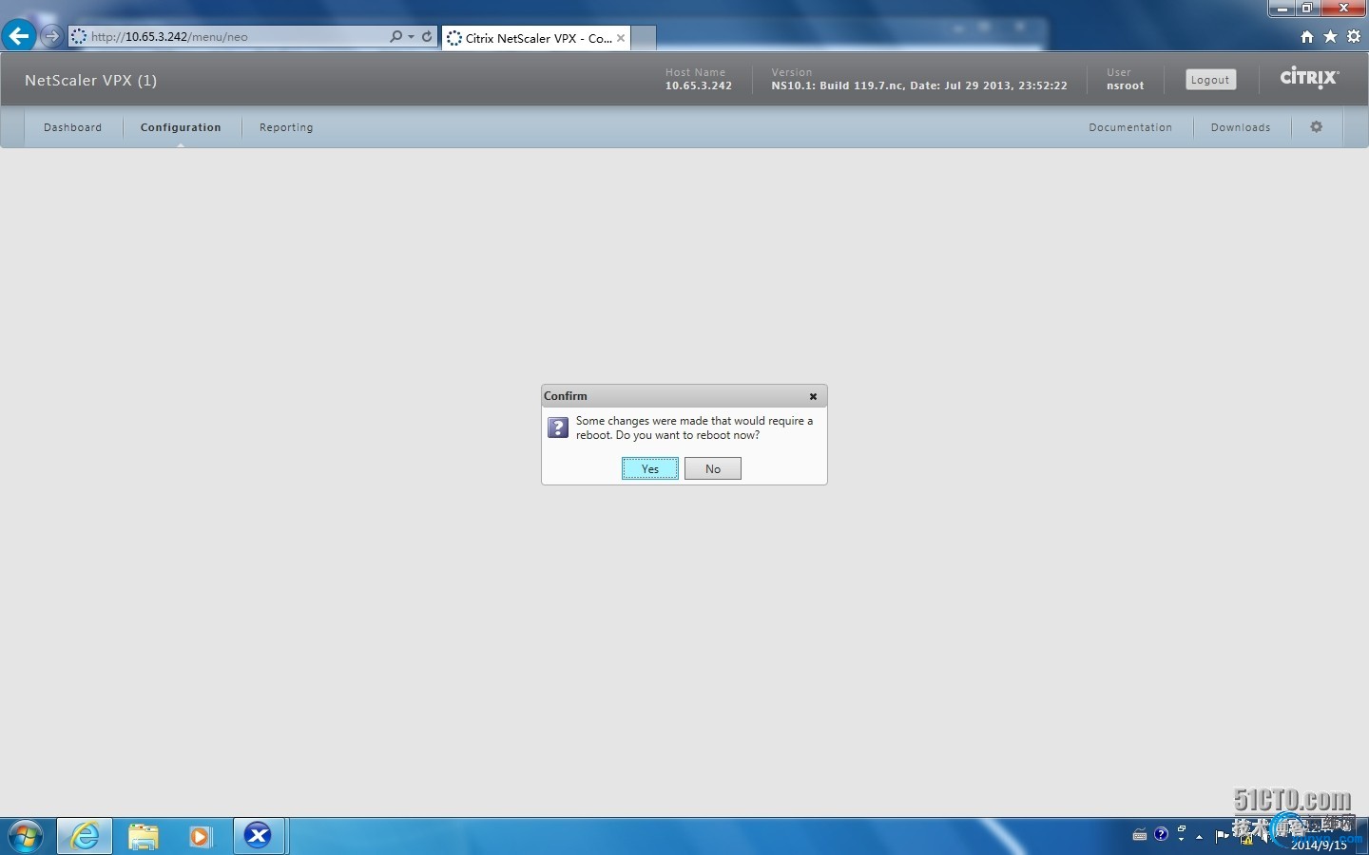Open the Downloads link
Viewport: 1369px width, 855px height.
(x=1241, y=127)
